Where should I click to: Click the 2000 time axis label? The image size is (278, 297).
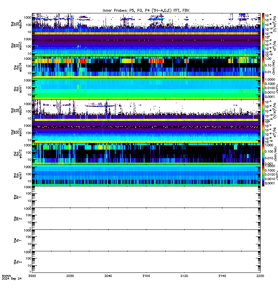32,276
